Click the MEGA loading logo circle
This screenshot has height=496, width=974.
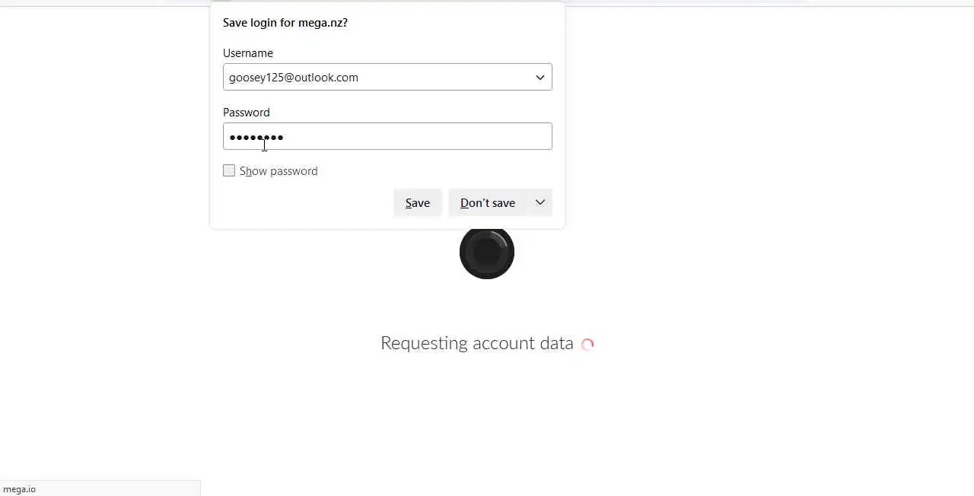tap(487, 252)
